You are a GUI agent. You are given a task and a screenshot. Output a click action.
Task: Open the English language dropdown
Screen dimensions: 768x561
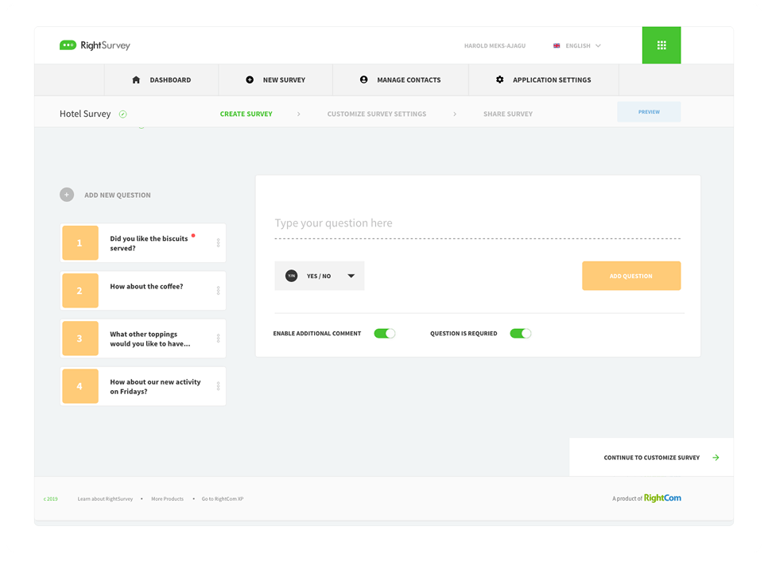[577, 46]
